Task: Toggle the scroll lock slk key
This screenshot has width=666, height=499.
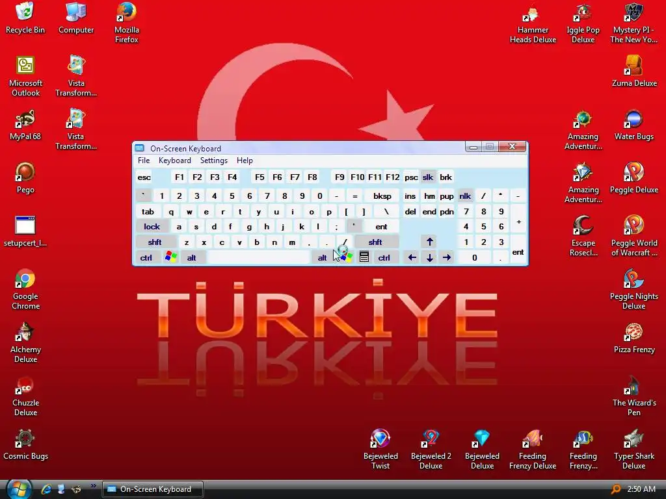Action: (428, 177)
